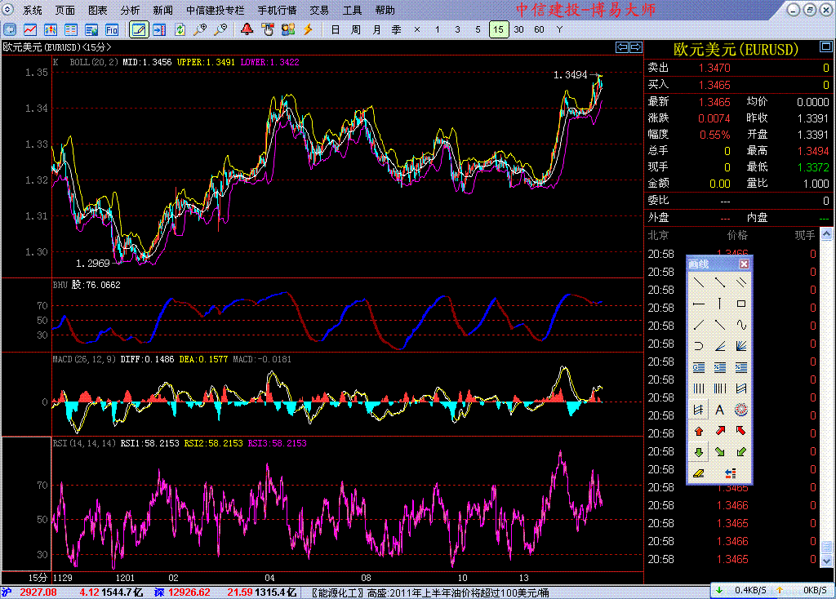The height and width of the screenshot is (599, 836).
Task: Select the eraser tool in drawing palette
Action: (x=699, y=473)
